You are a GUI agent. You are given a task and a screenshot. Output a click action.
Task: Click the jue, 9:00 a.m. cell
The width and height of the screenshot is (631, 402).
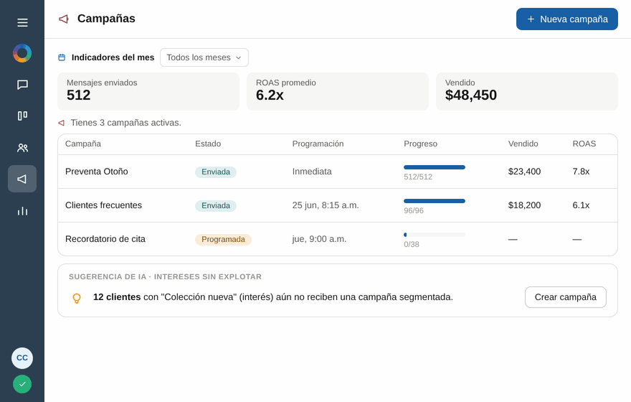pyautogui.click(x=319, y=239)
